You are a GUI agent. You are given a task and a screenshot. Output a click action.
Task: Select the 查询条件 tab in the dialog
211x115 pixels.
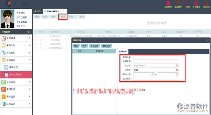point(123,52)
